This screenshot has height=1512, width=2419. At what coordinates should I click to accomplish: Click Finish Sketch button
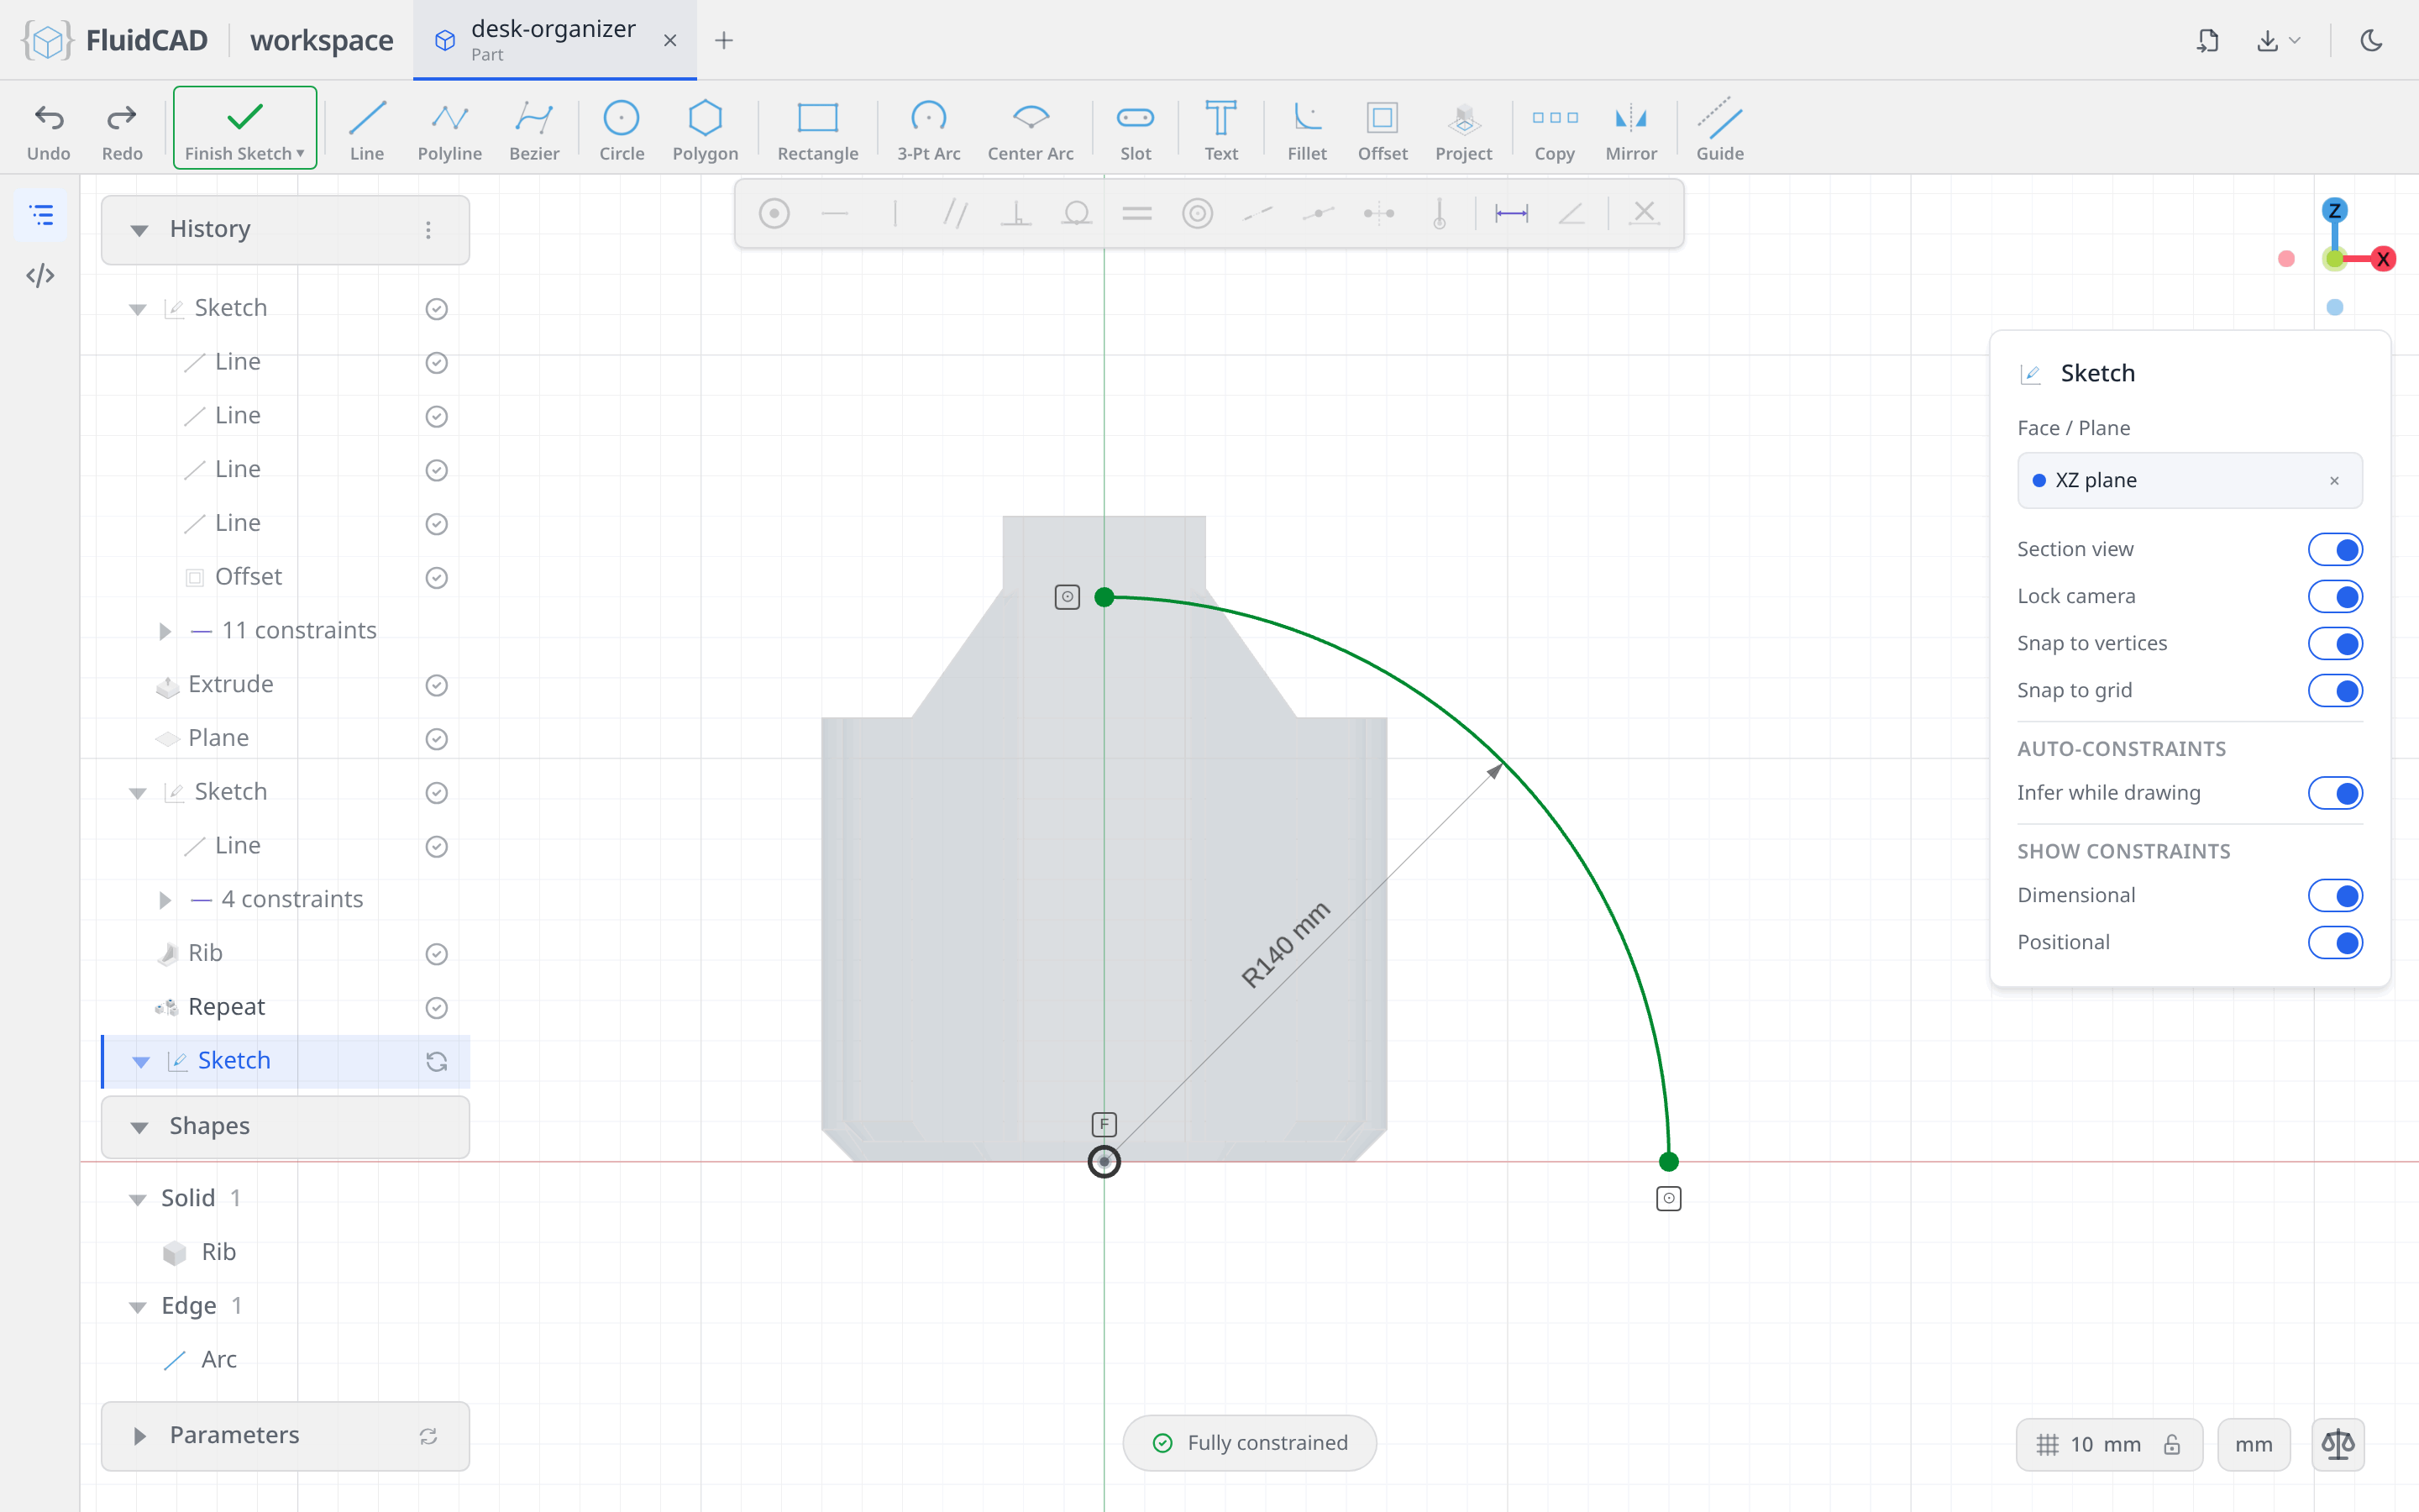click(245, 128)
